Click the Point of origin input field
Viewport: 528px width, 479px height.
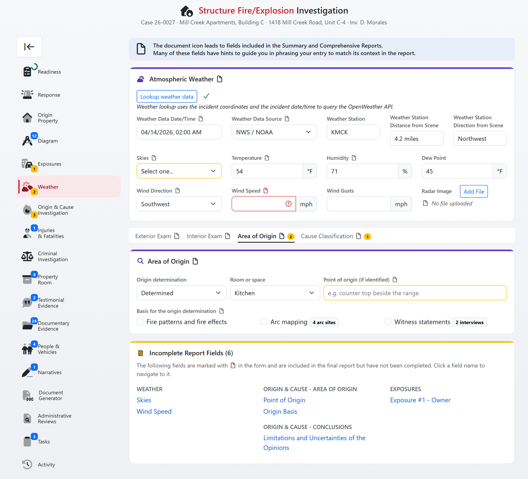coord(415,293)
